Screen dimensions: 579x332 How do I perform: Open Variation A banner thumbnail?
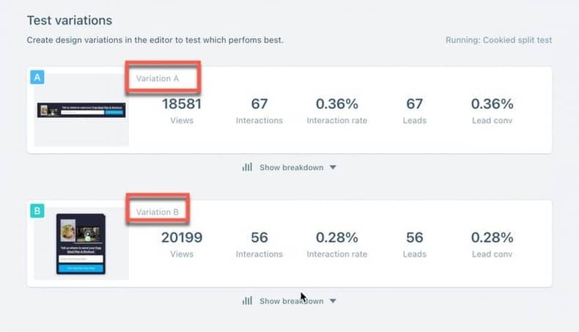pyautogui.click(x=81, y=110)
